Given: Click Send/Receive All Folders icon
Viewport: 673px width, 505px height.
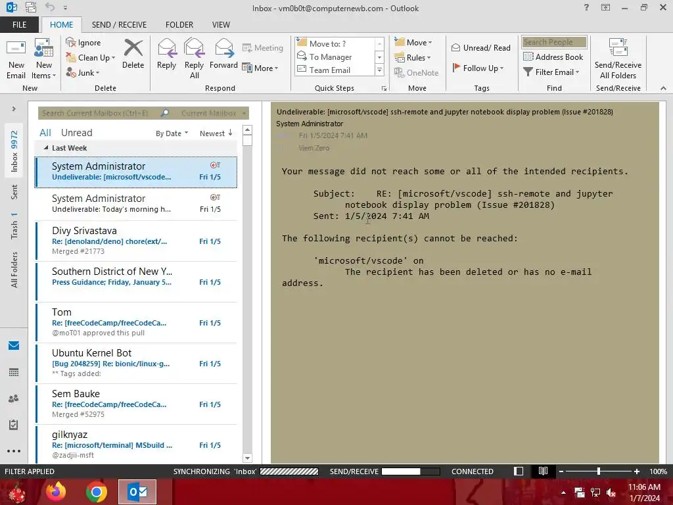Looking at the screenshot, I should [x=618, y=47].
